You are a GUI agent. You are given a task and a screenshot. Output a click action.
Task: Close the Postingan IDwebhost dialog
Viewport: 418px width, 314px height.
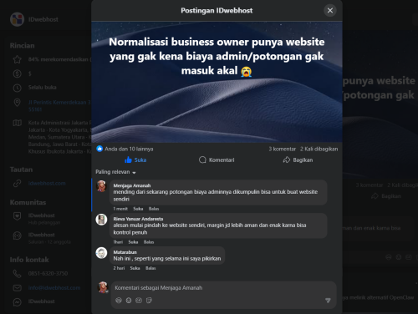[x=330, y=11]
